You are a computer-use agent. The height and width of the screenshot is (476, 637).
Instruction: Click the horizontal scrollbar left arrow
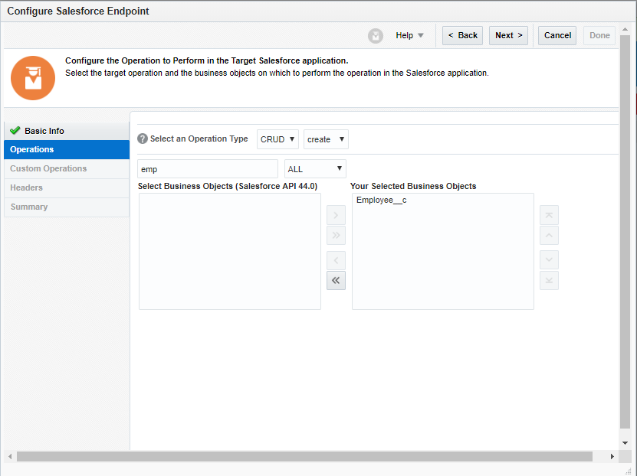coord(10,457)
